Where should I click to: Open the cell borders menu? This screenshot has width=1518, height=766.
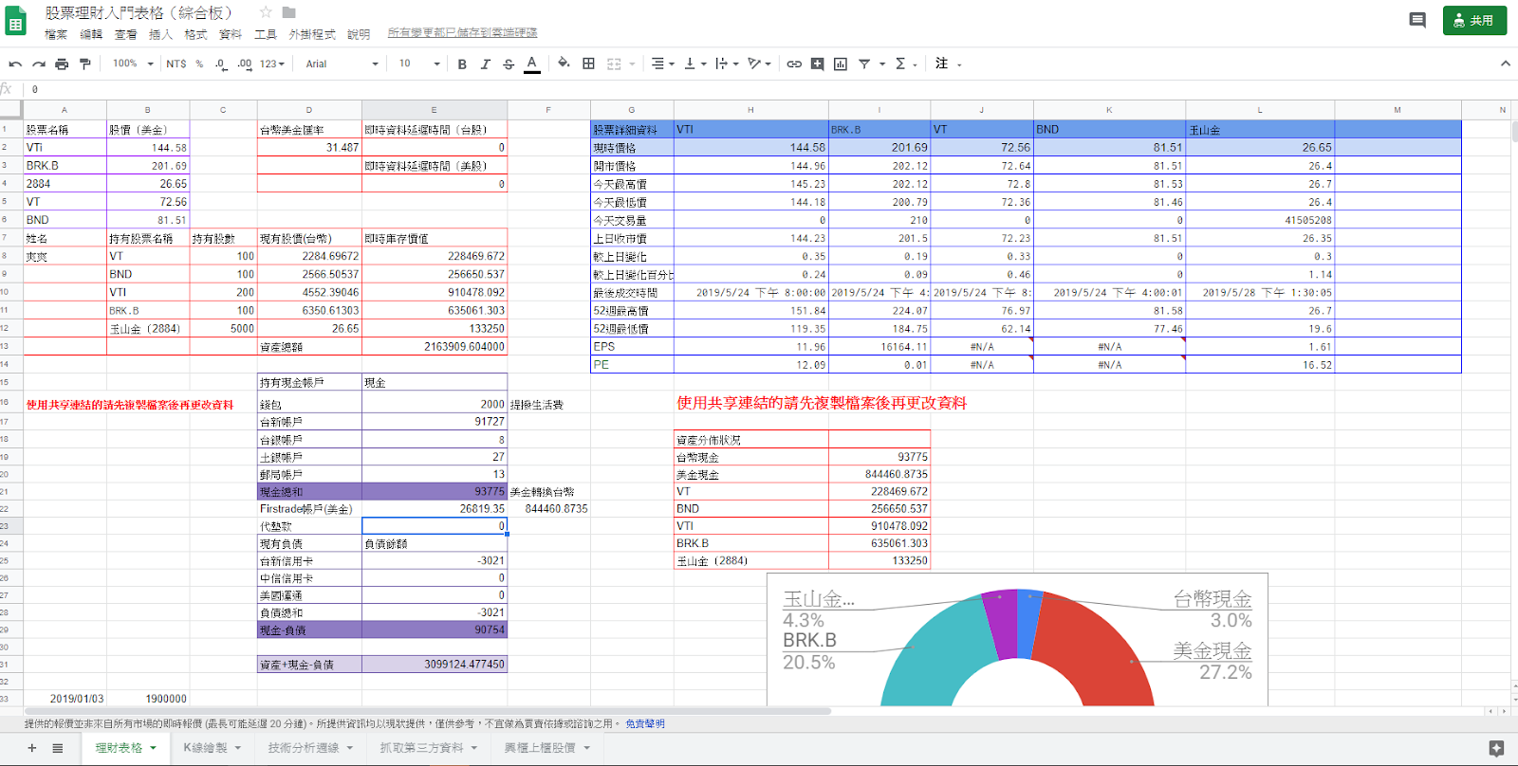(x=588, y=64)
